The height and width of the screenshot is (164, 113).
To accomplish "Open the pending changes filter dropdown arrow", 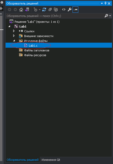I will [x=40, y=10].
